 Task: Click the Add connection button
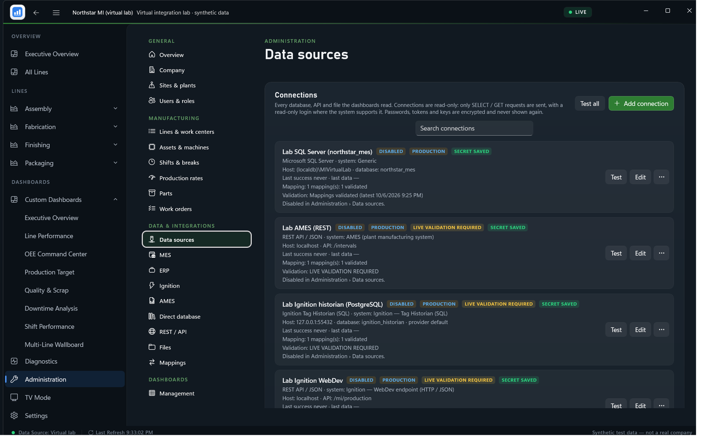tap(641, 104)
